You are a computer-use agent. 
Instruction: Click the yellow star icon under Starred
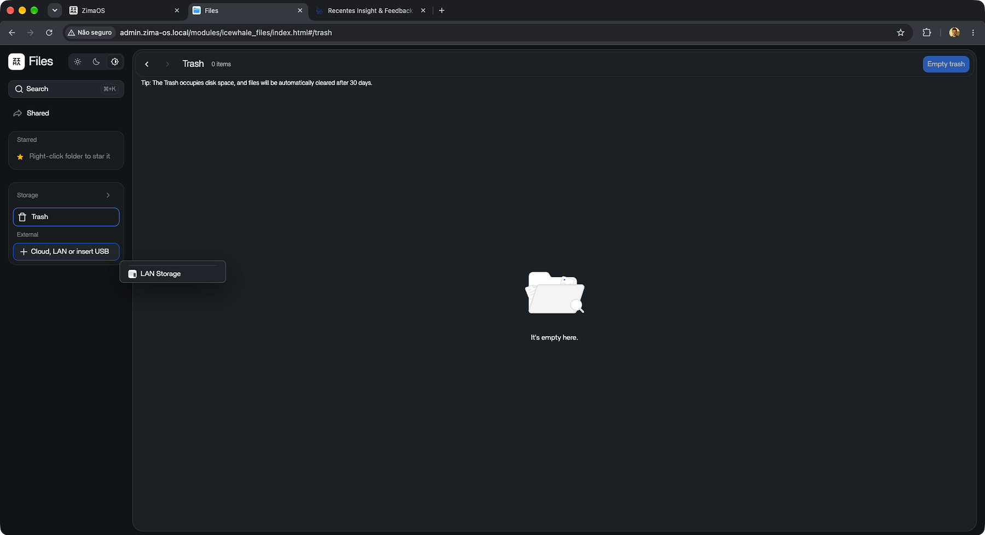[20, 157]
